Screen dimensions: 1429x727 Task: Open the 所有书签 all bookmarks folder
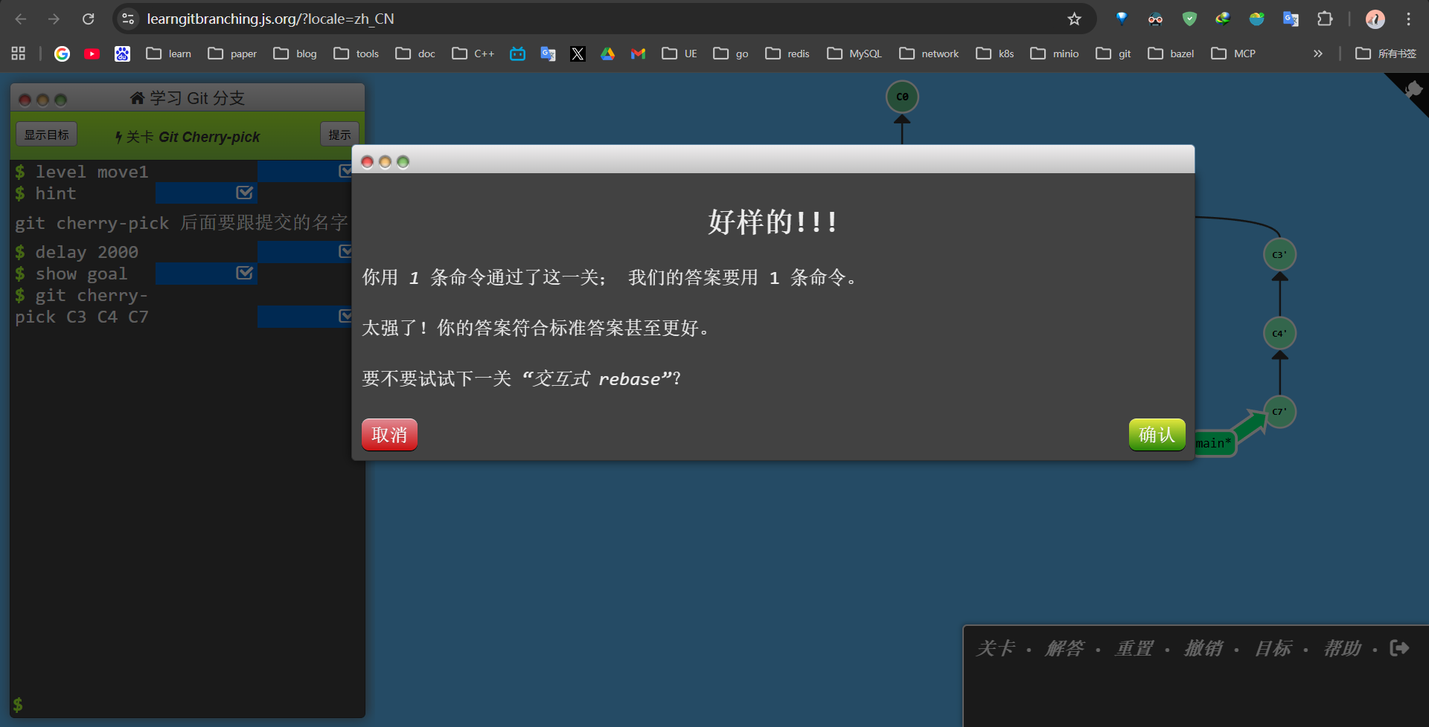pos(1386,54)
